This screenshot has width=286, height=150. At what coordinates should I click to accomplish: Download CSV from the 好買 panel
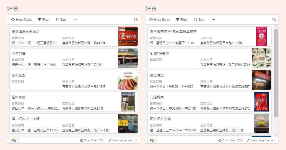click(230, 140)
